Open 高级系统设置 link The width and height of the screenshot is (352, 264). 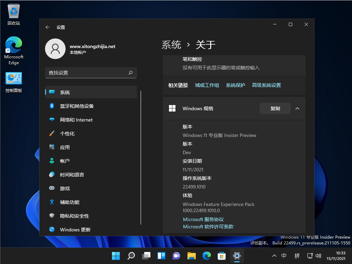click(x=266, y=85)
